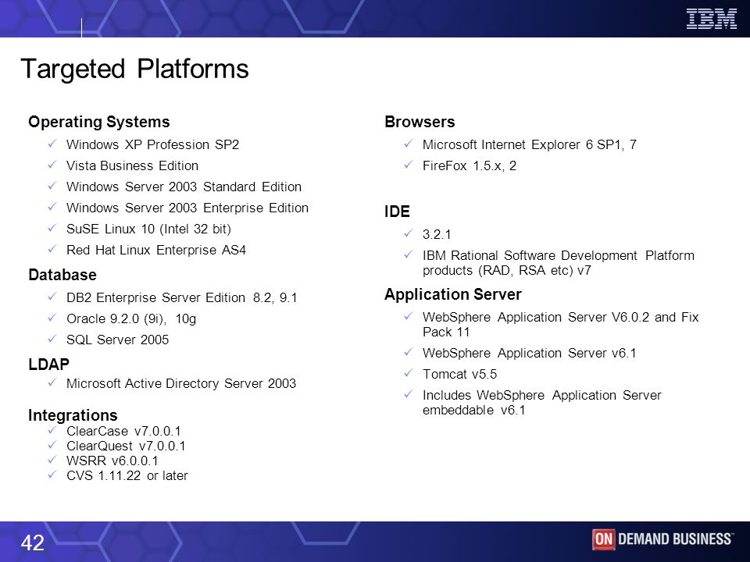
Task: Click Includes WebSphere Application Server embeddable item
Action: coord(542,403)
